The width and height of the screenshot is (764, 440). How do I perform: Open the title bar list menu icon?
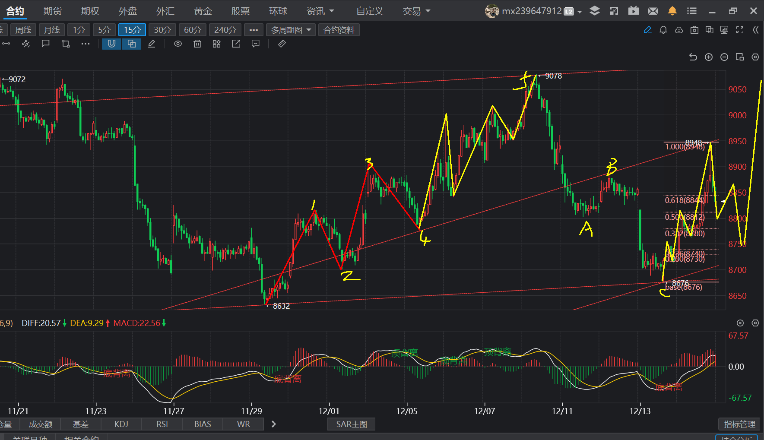point(692,11)
